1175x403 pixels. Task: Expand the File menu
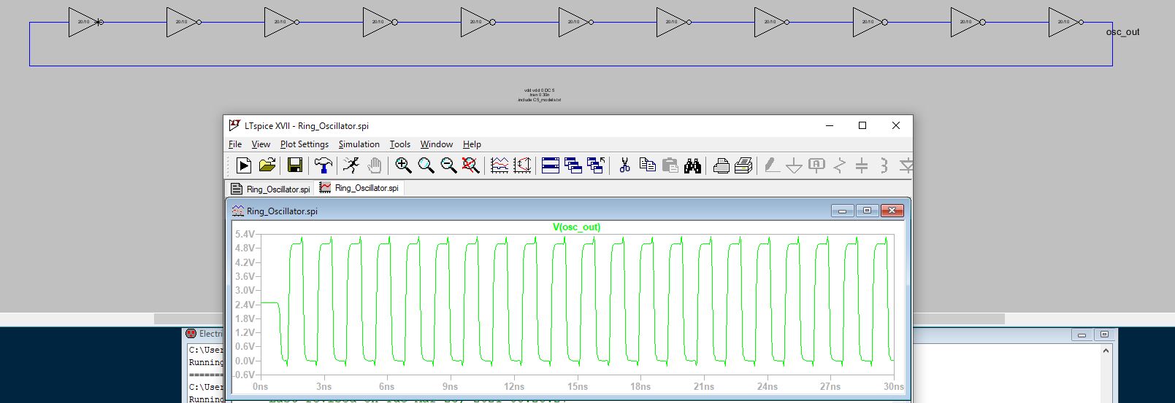click(235, 144)
